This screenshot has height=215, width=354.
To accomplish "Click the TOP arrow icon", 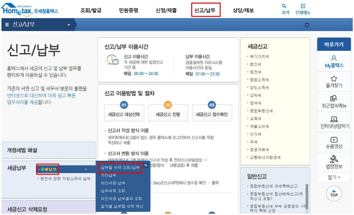I will tap(334, 193).
